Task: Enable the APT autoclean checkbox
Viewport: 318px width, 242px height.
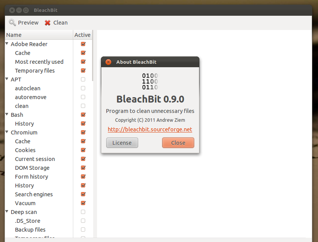Action: click(83, 88)
